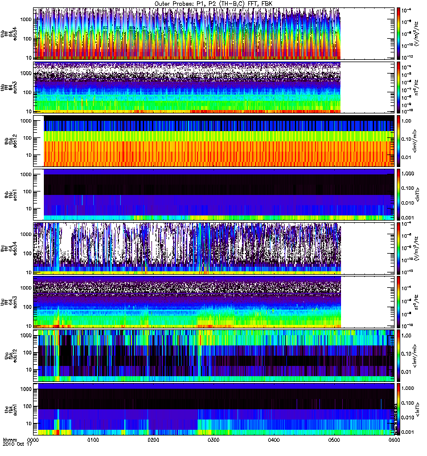Click the "1000" frequency tick of thc fbk scm1 panel
The image size is (427, 456).
point(26,389)
